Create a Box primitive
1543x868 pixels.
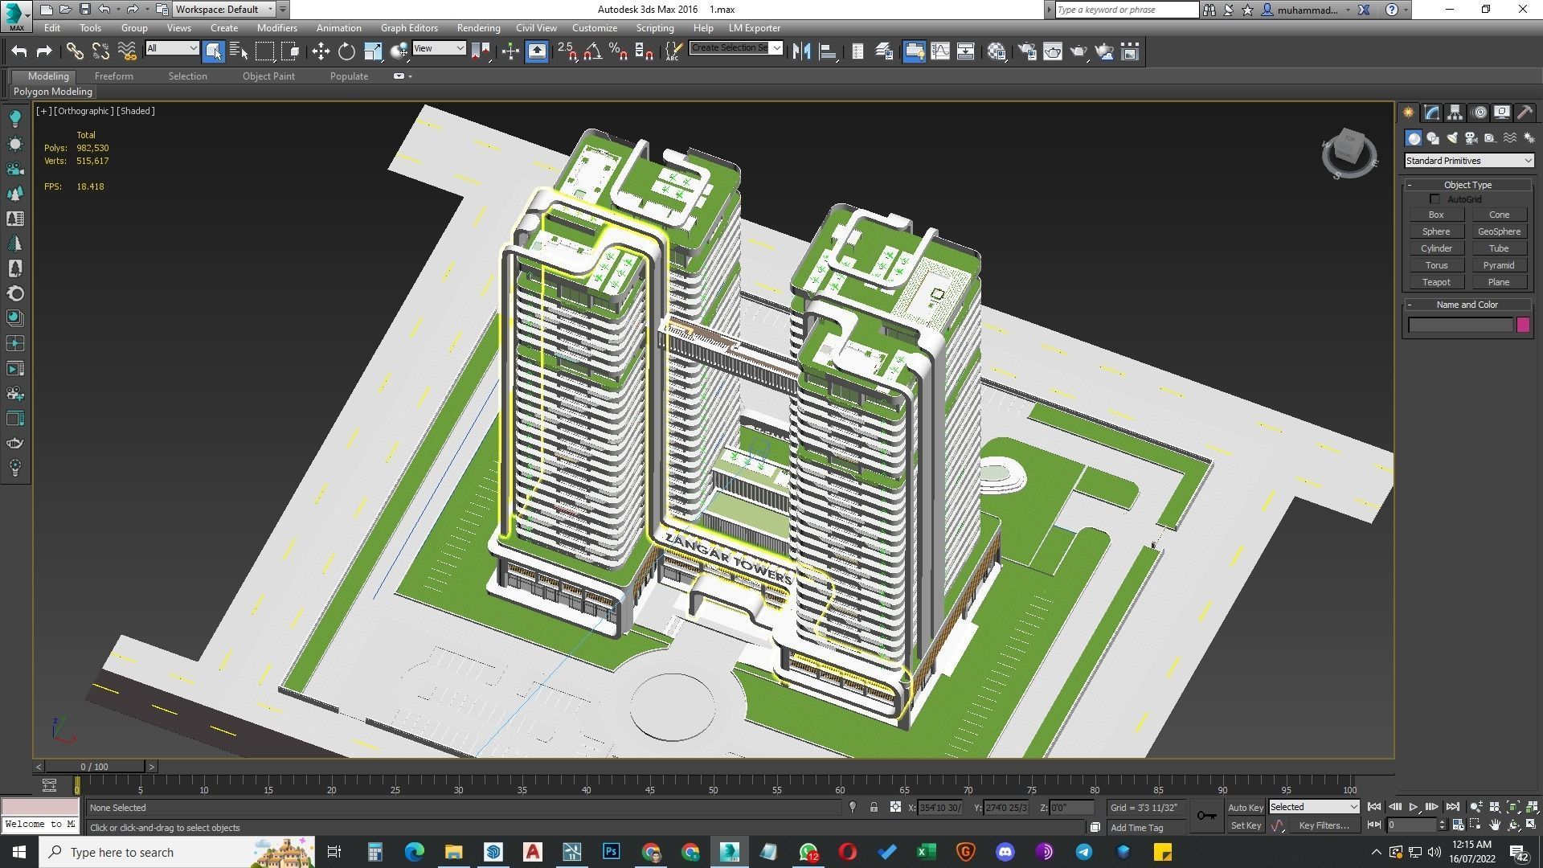click(1436, 215)
